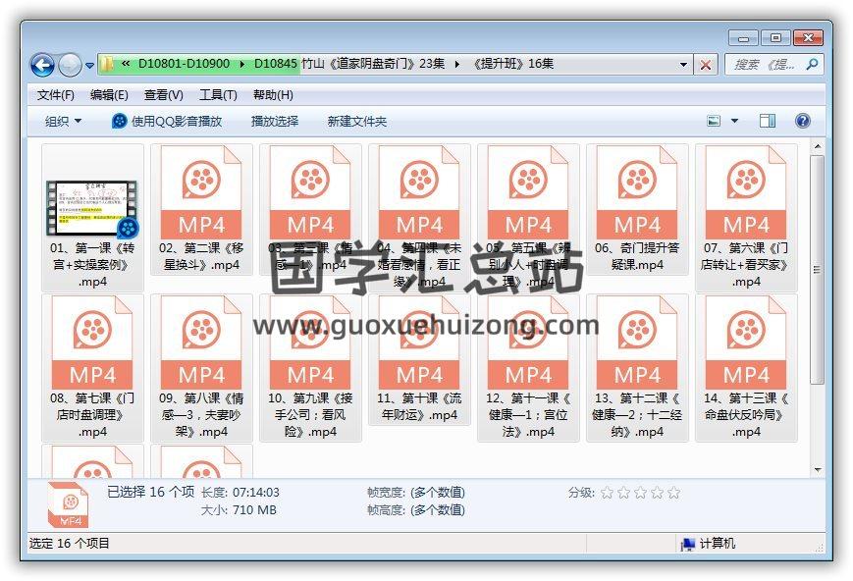The height and width of the screenshot is (581, 853).
Task: Click the 大小 value 710 MB
Action: click(x=254, y=509)
